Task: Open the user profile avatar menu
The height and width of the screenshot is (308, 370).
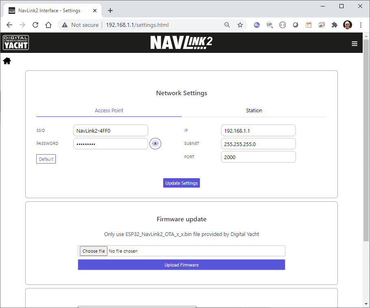Action: pyautogui.click(x=347, y=25)
